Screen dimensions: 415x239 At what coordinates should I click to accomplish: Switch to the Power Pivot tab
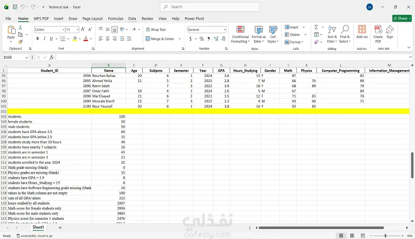[x=194, y=19]
